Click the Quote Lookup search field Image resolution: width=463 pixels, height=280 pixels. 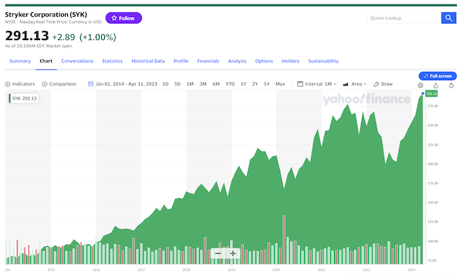pyautogui.click(x=404, y=18)
